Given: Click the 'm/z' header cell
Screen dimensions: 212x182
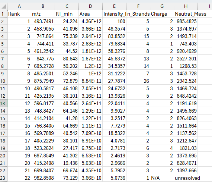Looking at the screenshot, I should [43, 14].
